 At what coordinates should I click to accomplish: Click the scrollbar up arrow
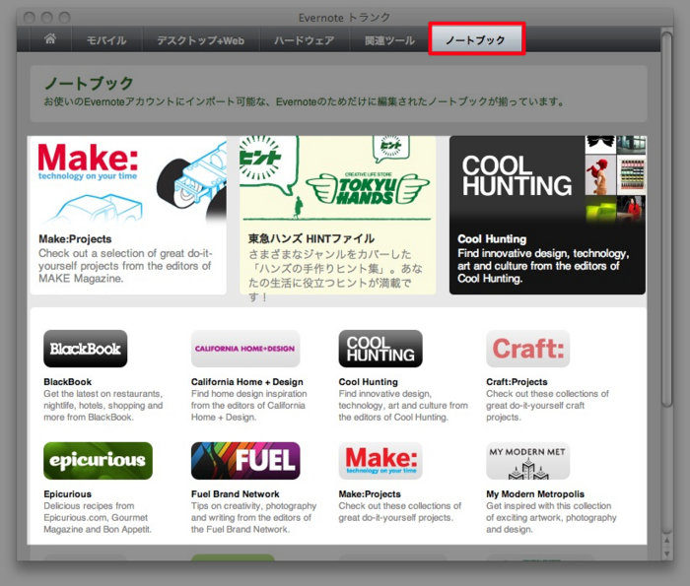[667, 541]
